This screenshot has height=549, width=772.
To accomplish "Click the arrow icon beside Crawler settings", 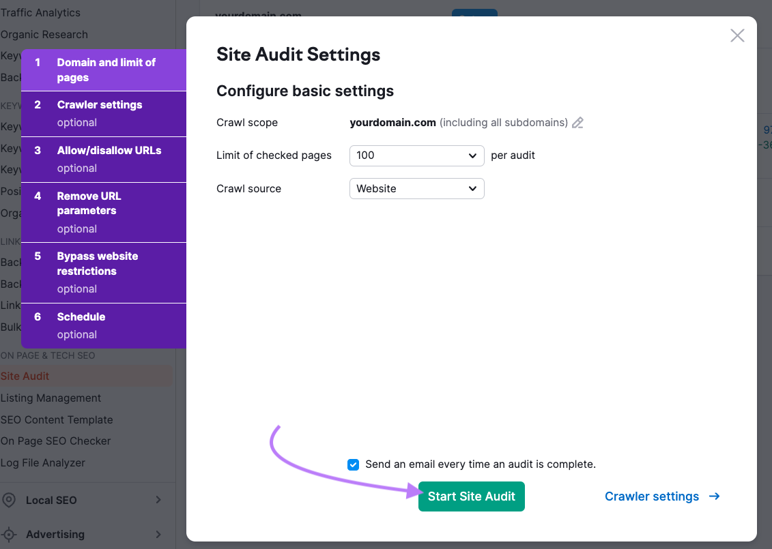I will pos(713,496).
